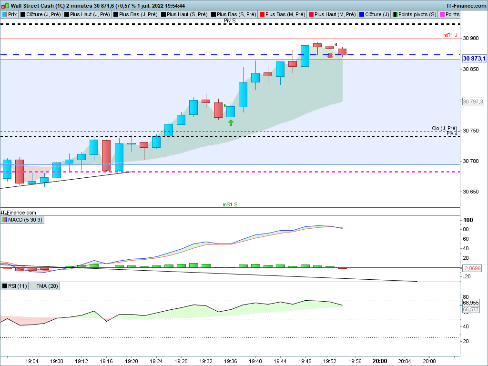Click the 19:36 time axis label

(230, 361)
